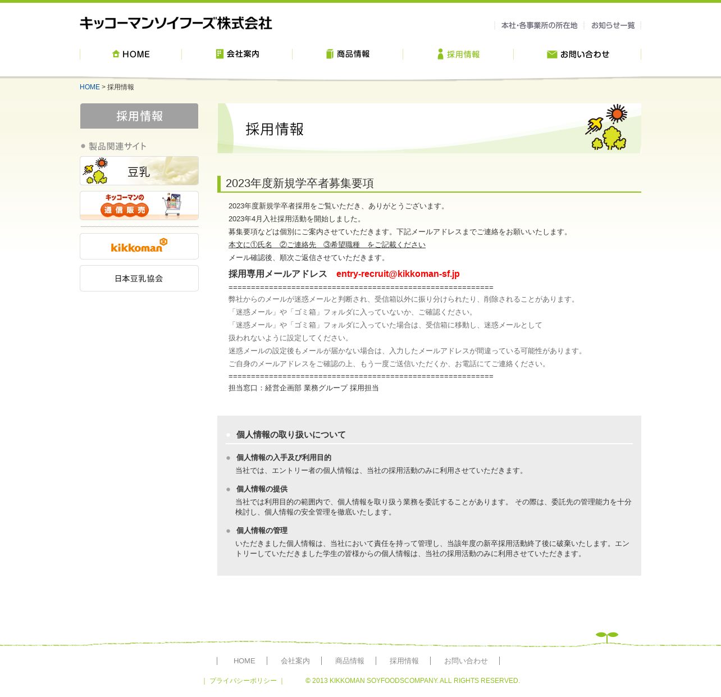Click footer 採用情報 link
The image size is (721, 697).
click(x=404, y=661)
